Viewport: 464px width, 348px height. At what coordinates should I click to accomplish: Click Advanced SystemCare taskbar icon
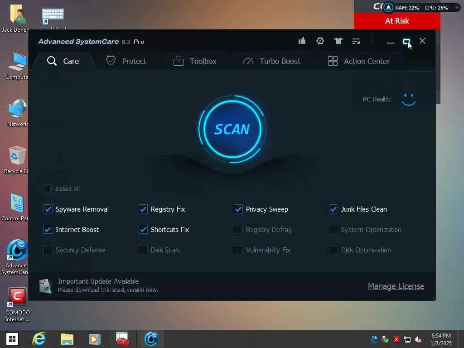(151, 339)
